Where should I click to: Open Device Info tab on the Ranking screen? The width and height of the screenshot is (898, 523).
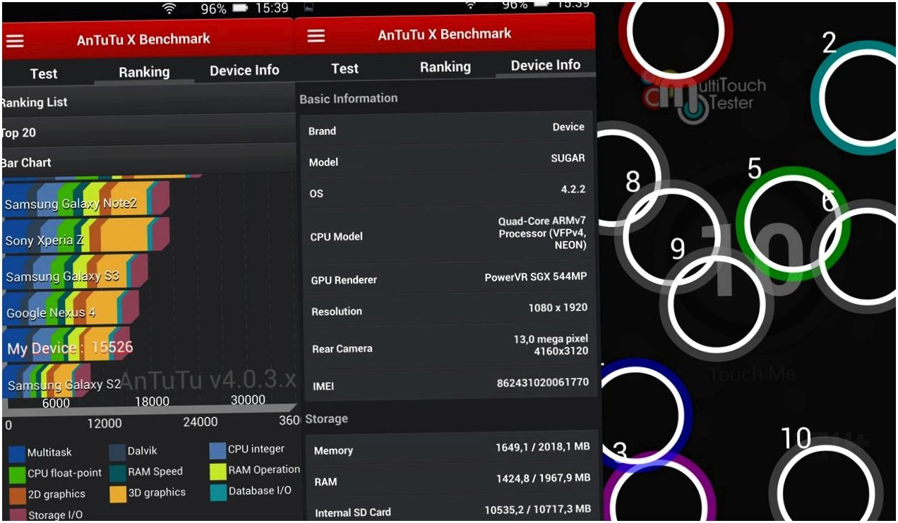pyautogui.click(x=244, y=70)
